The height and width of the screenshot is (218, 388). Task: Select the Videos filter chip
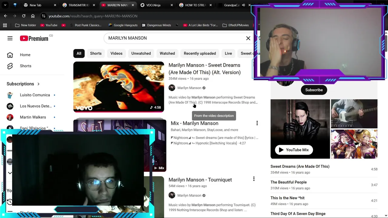click(116, 53)
